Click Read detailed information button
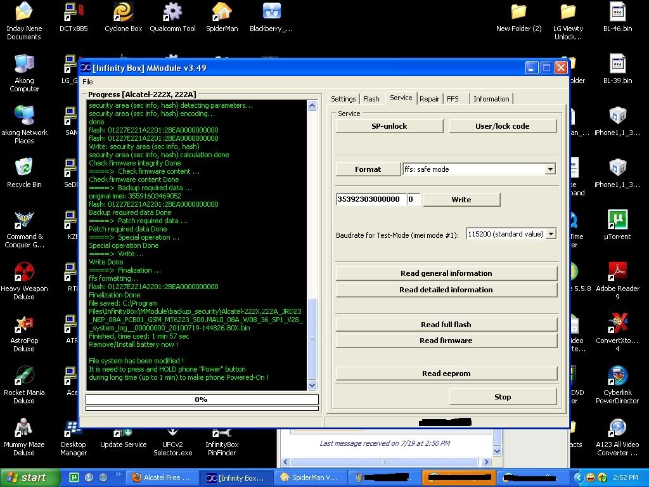649x487 pixels. 446,290
